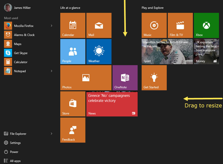Open the Weather tile
This screenshot has height=164, width=223.
(99, 52)
